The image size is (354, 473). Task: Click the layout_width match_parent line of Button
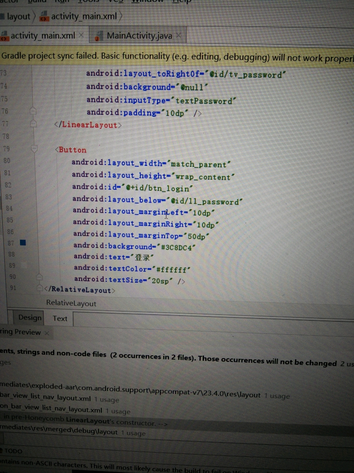[151, 164]
